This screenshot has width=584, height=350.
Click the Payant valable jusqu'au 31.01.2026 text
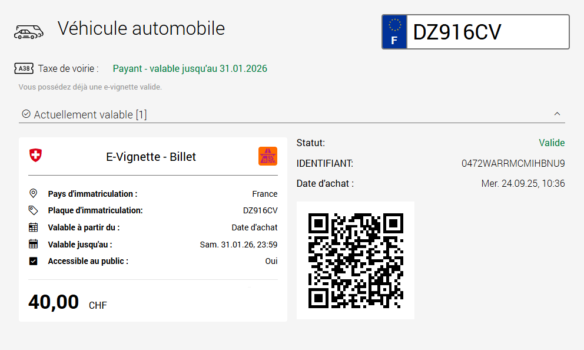(190, 69)
